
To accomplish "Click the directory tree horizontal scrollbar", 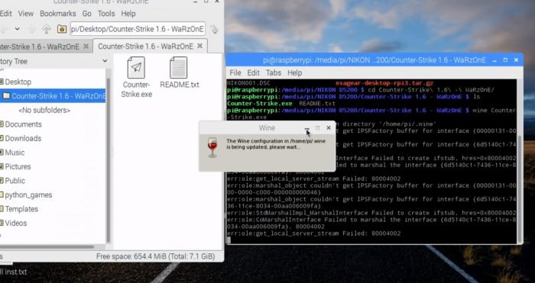I will pyautogui.click(x=47, y=246).
